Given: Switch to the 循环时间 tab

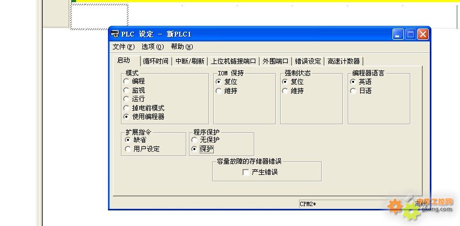Looking at the screenshot, I should point(156,61).
